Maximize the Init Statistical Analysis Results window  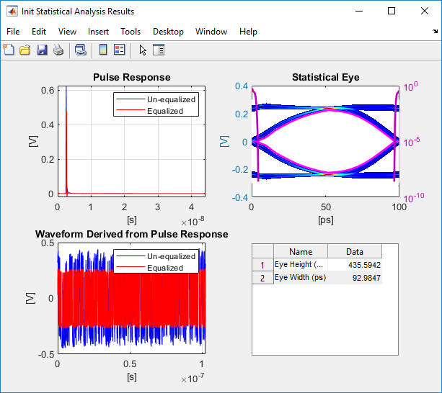coord(392,11)
